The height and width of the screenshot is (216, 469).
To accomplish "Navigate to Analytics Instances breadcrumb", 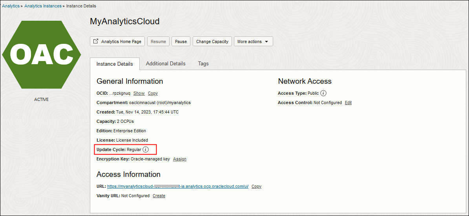I will pos(43,6).
